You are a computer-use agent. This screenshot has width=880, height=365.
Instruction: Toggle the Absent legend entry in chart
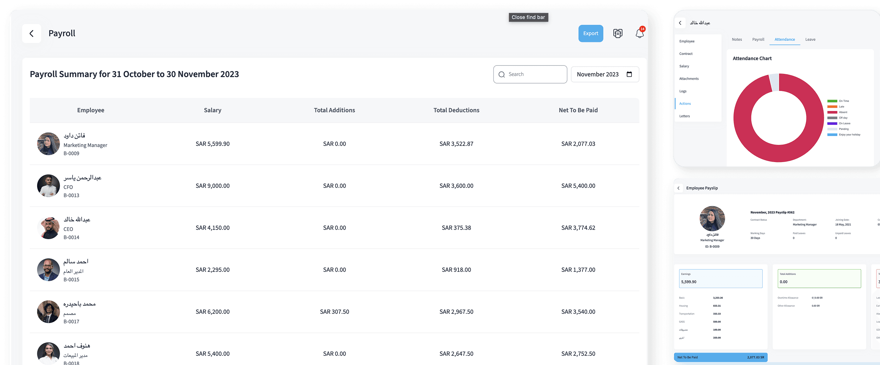tap(843, 112)
